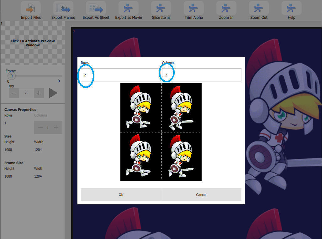Screen dimensions: 322x239
Task: Click the Import Files toolbar icon
Action: point(31,8)
